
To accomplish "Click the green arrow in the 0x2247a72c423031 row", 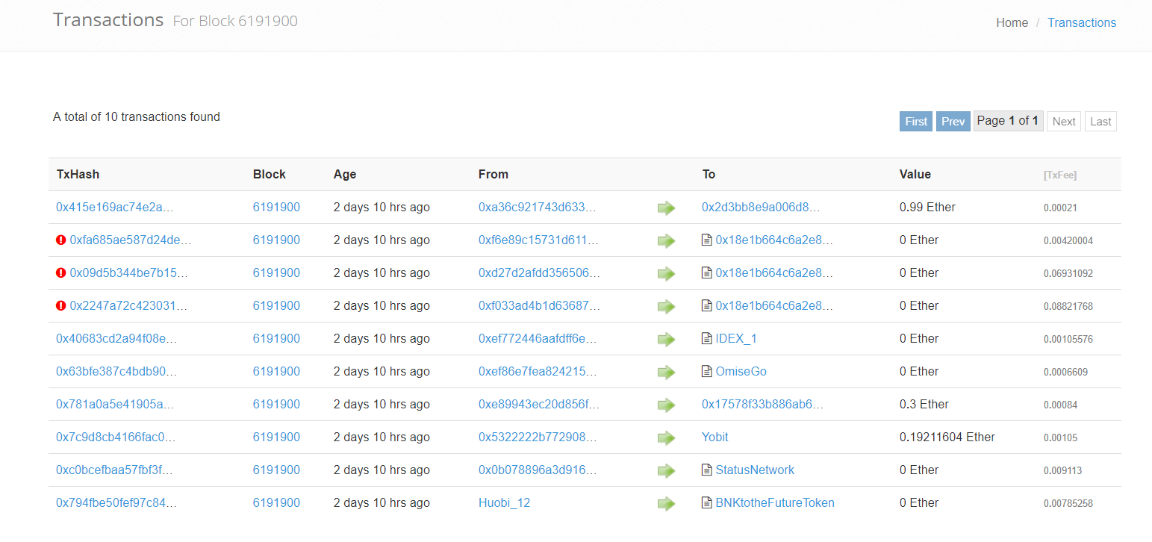I will pos(666,307).
